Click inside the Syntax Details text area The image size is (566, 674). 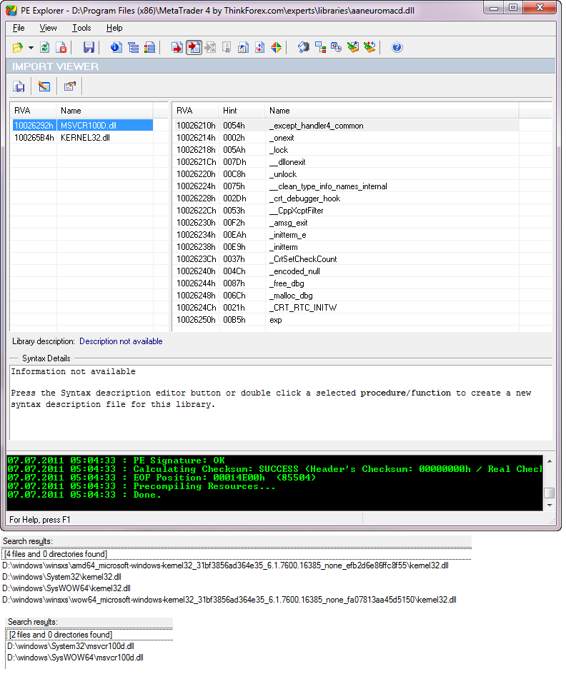coord(280,403)
